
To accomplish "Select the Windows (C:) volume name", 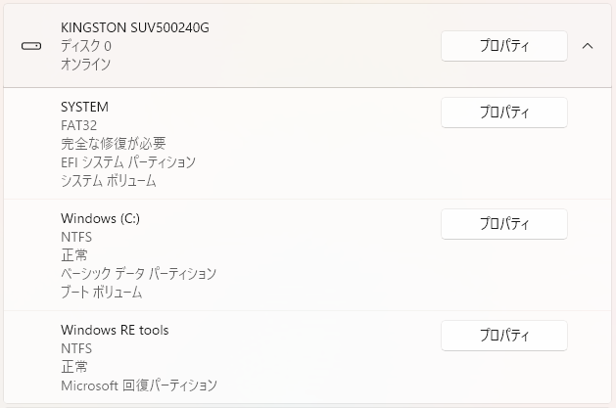I will pyautogui.click(x=100, y=218).
